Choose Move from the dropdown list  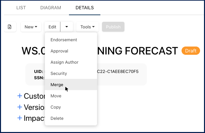[x=56, y=96]
